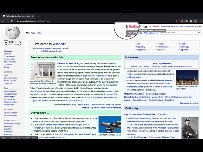Open Recent changes in the sidebar

pos(10,80)
